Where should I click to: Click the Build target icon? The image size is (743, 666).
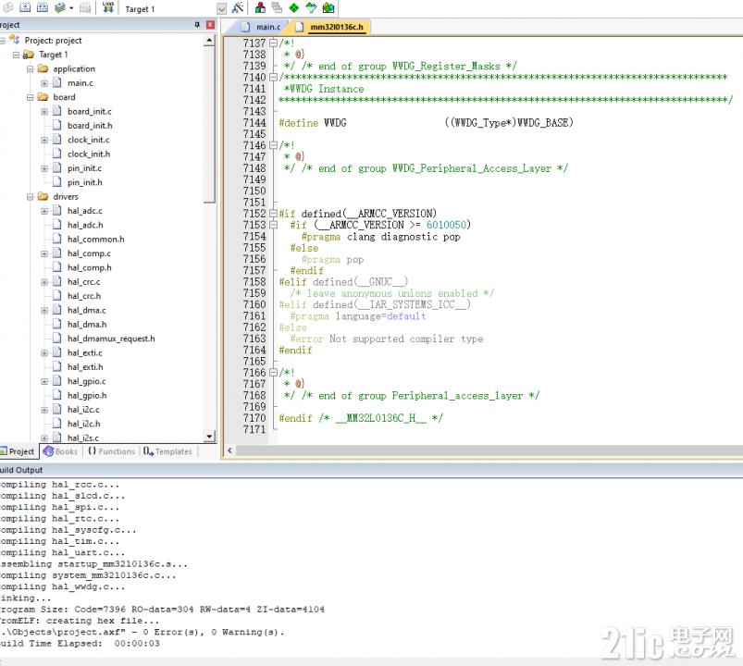click(25, 7)
